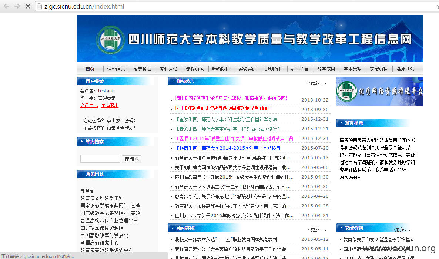Click the 管理员组 category text
Image resolution: width=439 pixels, height=259 pixels.
point(107,99)
